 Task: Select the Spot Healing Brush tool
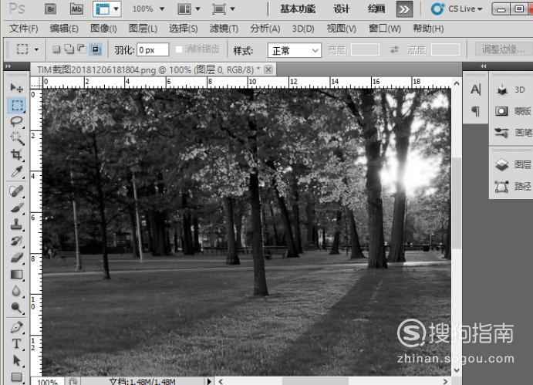point(16,191)
